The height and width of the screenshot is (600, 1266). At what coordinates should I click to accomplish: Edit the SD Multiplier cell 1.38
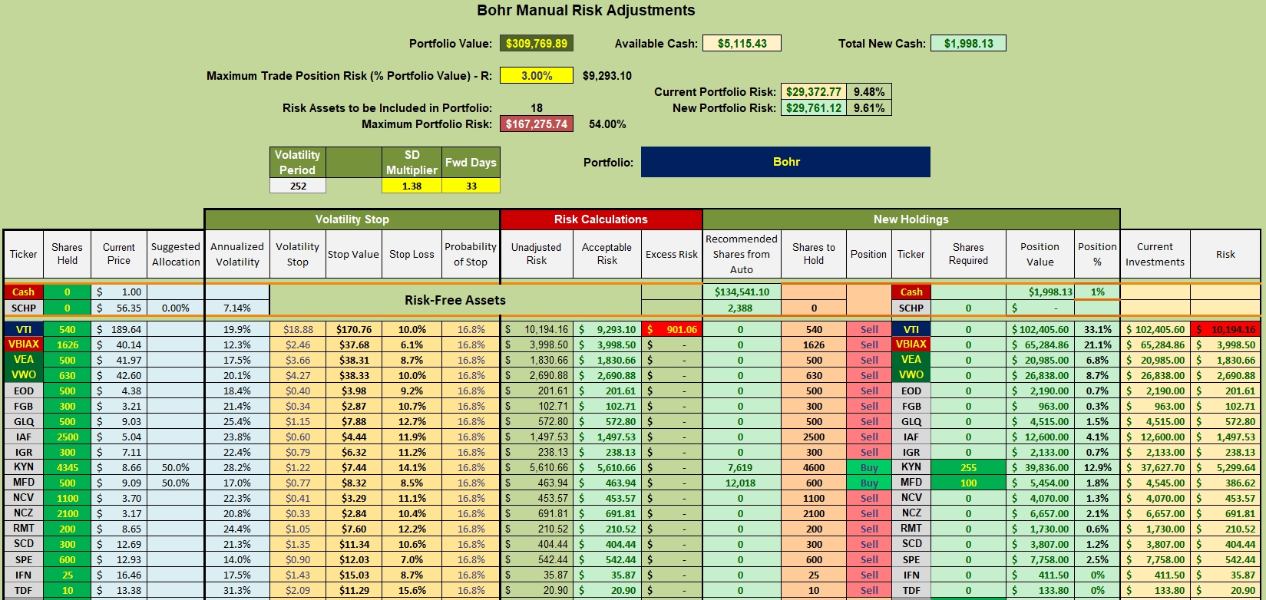pos(412,186)
